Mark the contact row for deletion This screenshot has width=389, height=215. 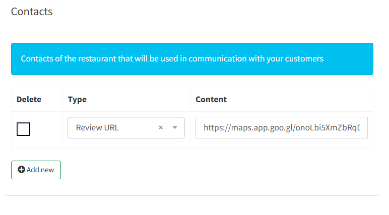[23, 129]
